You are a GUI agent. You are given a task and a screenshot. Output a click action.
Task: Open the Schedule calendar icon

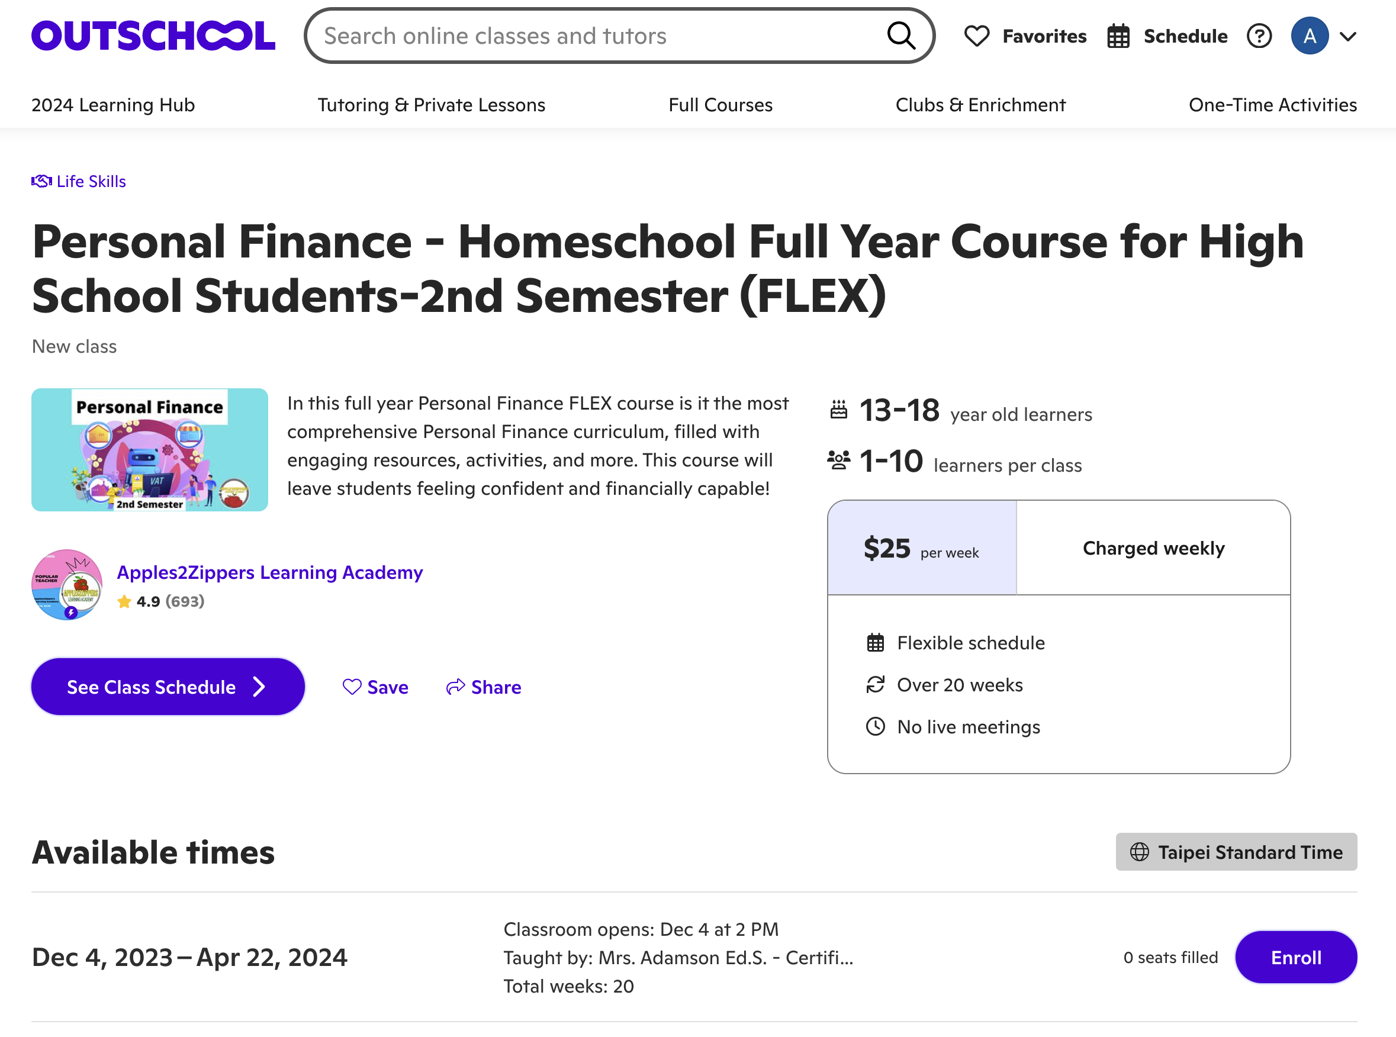(x=1118, y=36)
